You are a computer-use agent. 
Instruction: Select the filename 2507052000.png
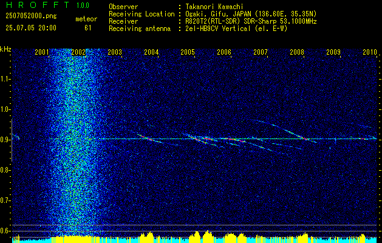(x=32, y=16)
